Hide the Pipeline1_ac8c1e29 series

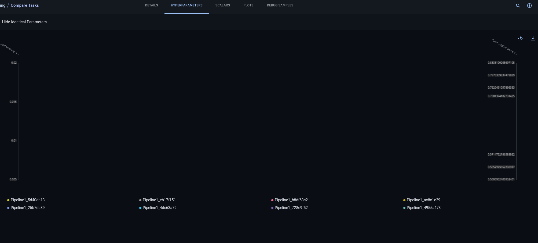[423, 200]
